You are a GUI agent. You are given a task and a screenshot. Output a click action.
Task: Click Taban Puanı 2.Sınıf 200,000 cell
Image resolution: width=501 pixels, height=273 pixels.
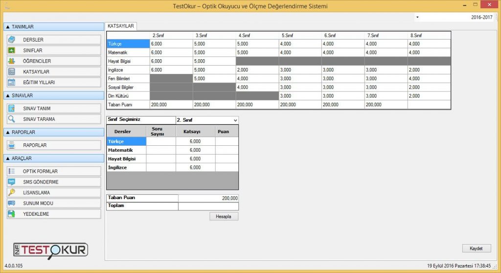[x=171, y=105]
